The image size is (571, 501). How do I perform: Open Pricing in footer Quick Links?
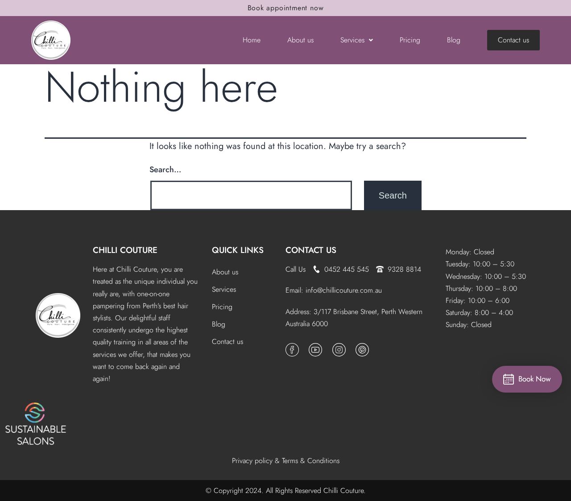tap(222, 307)
